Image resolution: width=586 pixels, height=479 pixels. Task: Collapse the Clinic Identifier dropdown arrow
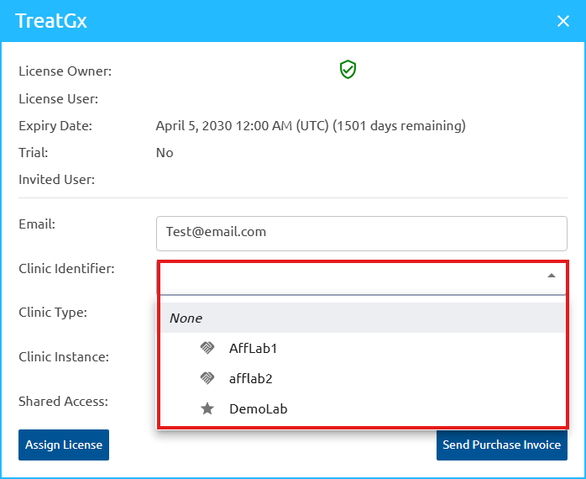click(551, 276)
